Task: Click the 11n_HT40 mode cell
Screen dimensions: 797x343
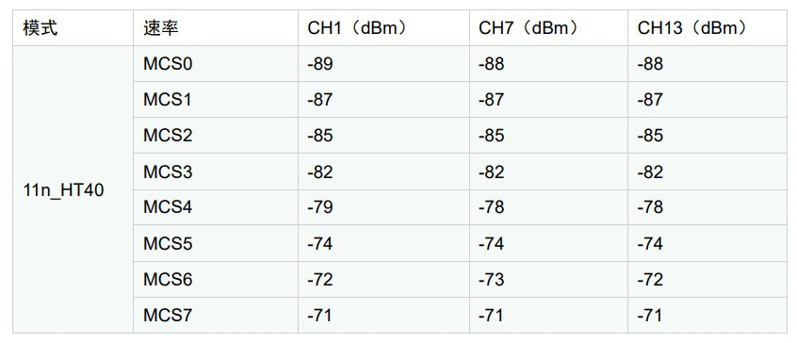Action: (73, 189)
